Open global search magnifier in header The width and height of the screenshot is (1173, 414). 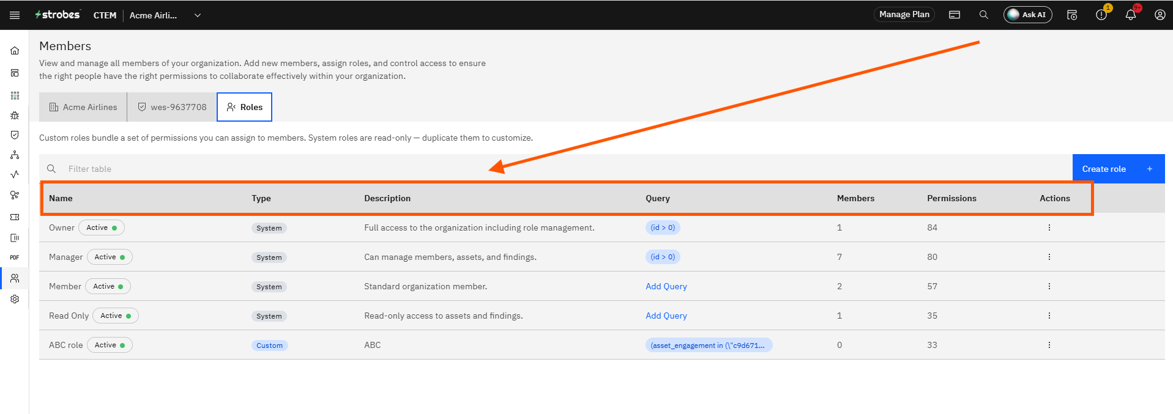point(983,15)
